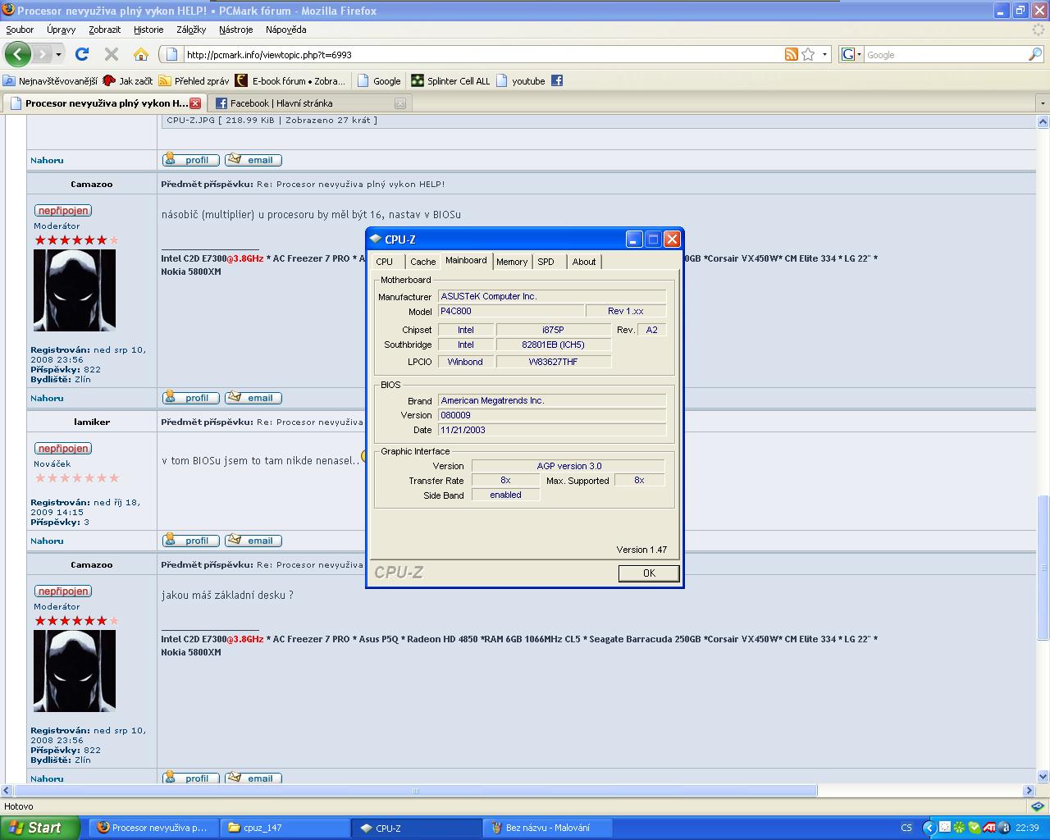Open the Google bookmark

[379, 80]
